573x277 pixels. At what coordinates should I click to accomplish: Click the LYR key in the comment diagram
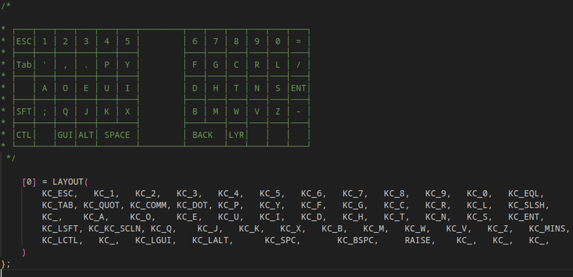(x=237, y=135)
